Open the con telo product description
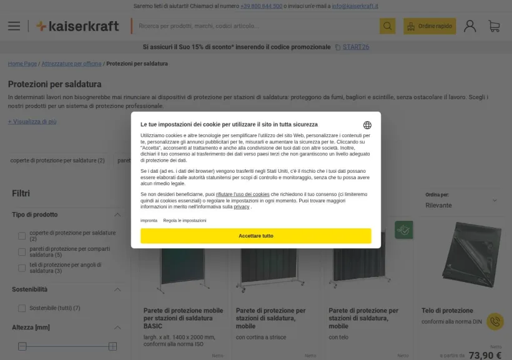Image resolution: width=512 pixels, height=360 pixels. [338, 337]
